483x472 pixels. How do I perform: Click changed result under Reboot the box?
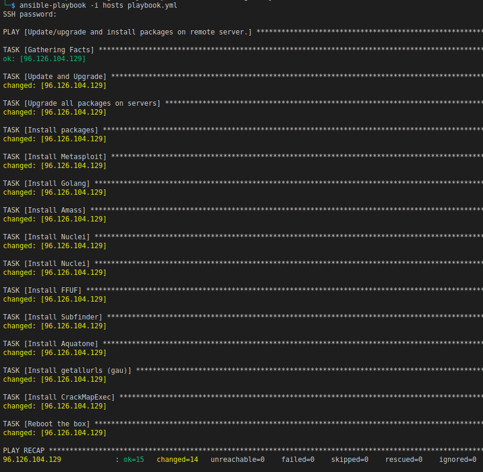click(55, 433)
